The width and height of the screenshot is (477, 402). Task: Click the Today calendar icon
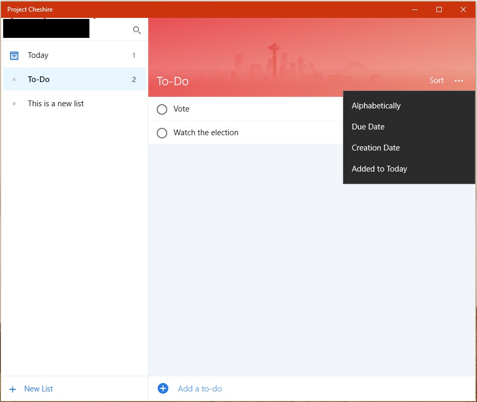[x=14, y=56]
